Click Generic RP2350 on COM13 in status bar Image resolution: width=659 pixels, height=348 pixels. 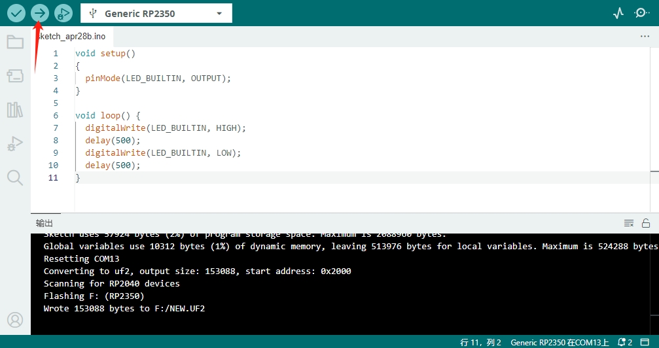(560, 342)
